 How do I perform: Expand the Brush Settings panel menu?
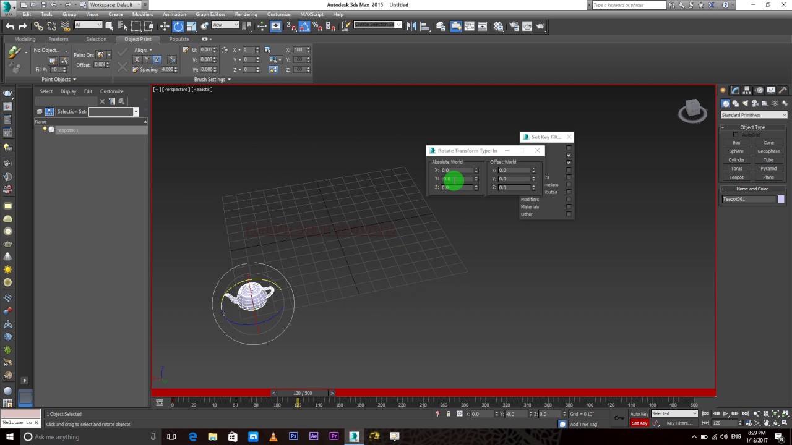tap(212, 80)
